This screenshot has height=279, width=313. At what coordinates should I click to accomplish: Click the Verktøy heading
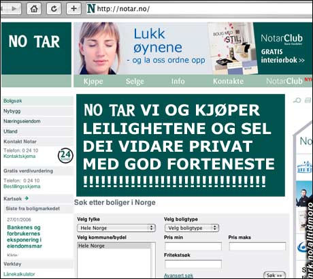[x=12, y=264]
